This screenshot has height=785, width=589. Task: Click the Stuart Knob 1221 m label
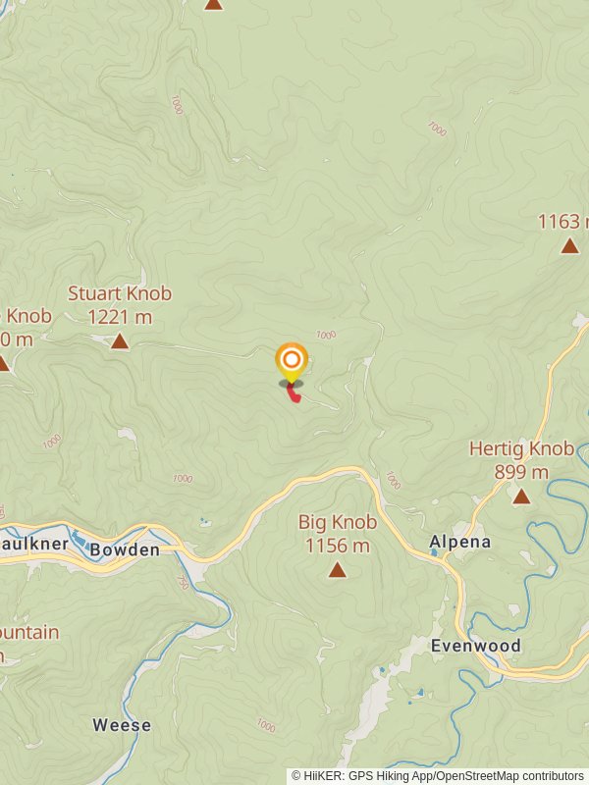click(x=120, y=305)
